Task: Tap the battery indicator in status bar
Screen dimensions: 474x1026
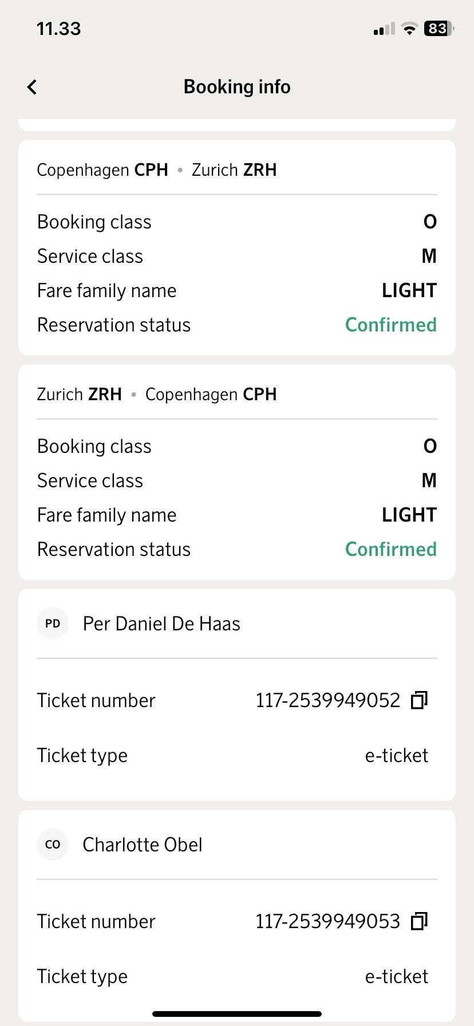Action: point(439,29)
